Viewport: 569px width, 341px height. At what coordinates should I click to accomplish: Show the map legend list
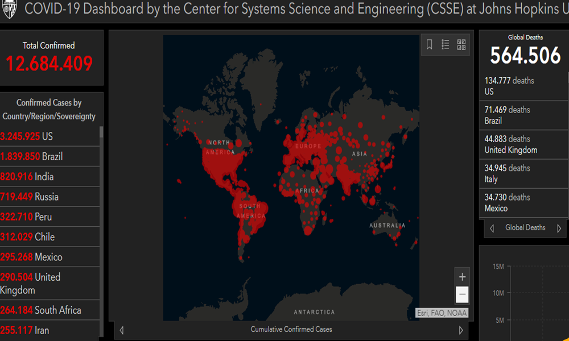pyautogui.click(x=446, y=44)
